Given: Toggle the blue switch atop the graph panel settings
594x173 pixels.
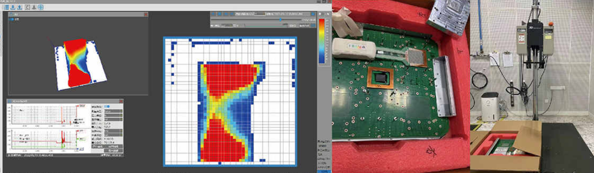Looking at the screenshot, I should click(107, 106).
